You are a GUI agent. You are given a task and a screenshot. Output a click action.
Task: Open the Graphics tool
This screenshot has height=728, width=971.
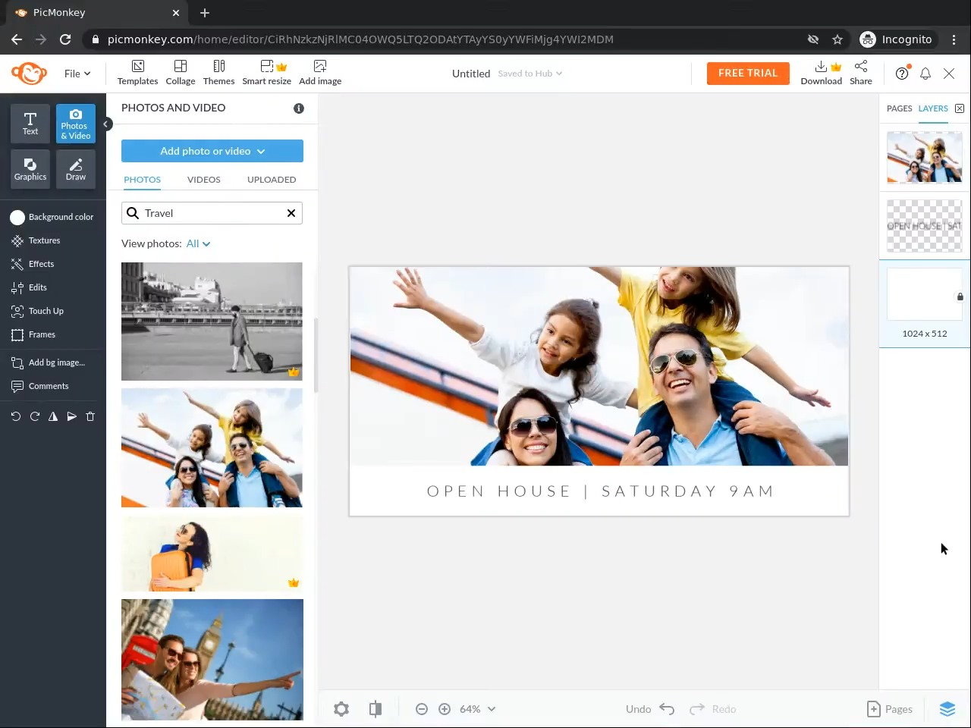(x=30, y=168)
